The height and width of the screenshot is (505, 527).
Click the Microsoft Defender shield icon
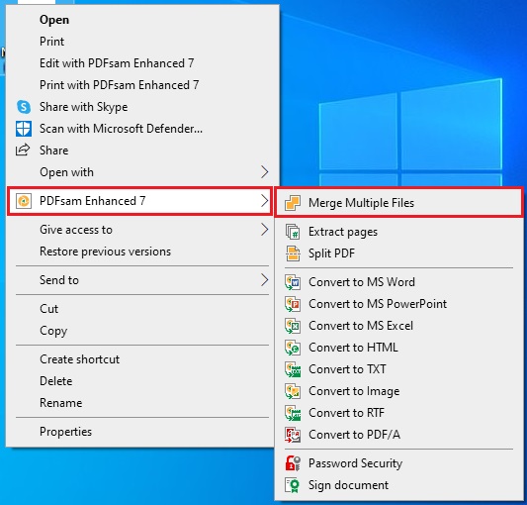point(24,129)
